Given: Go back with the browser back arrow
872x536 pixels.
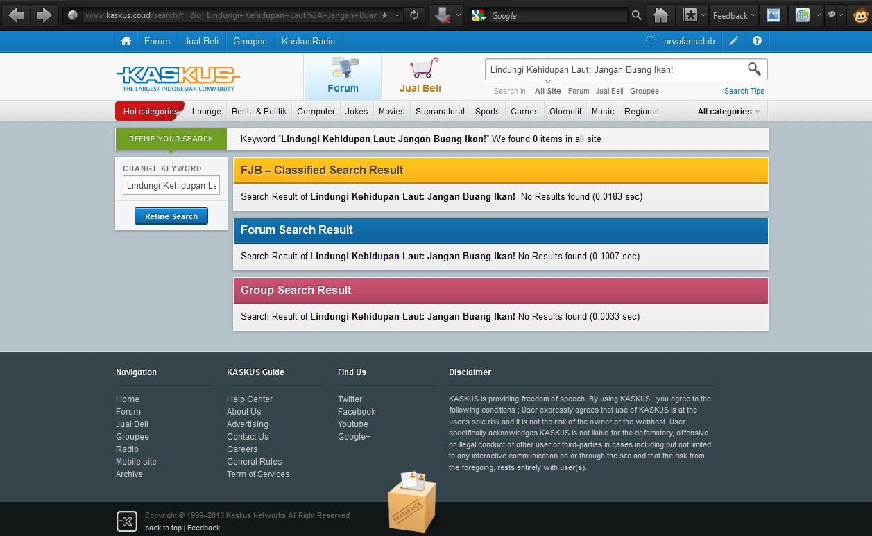Looking at the screenshot, I should click(16, 15).
